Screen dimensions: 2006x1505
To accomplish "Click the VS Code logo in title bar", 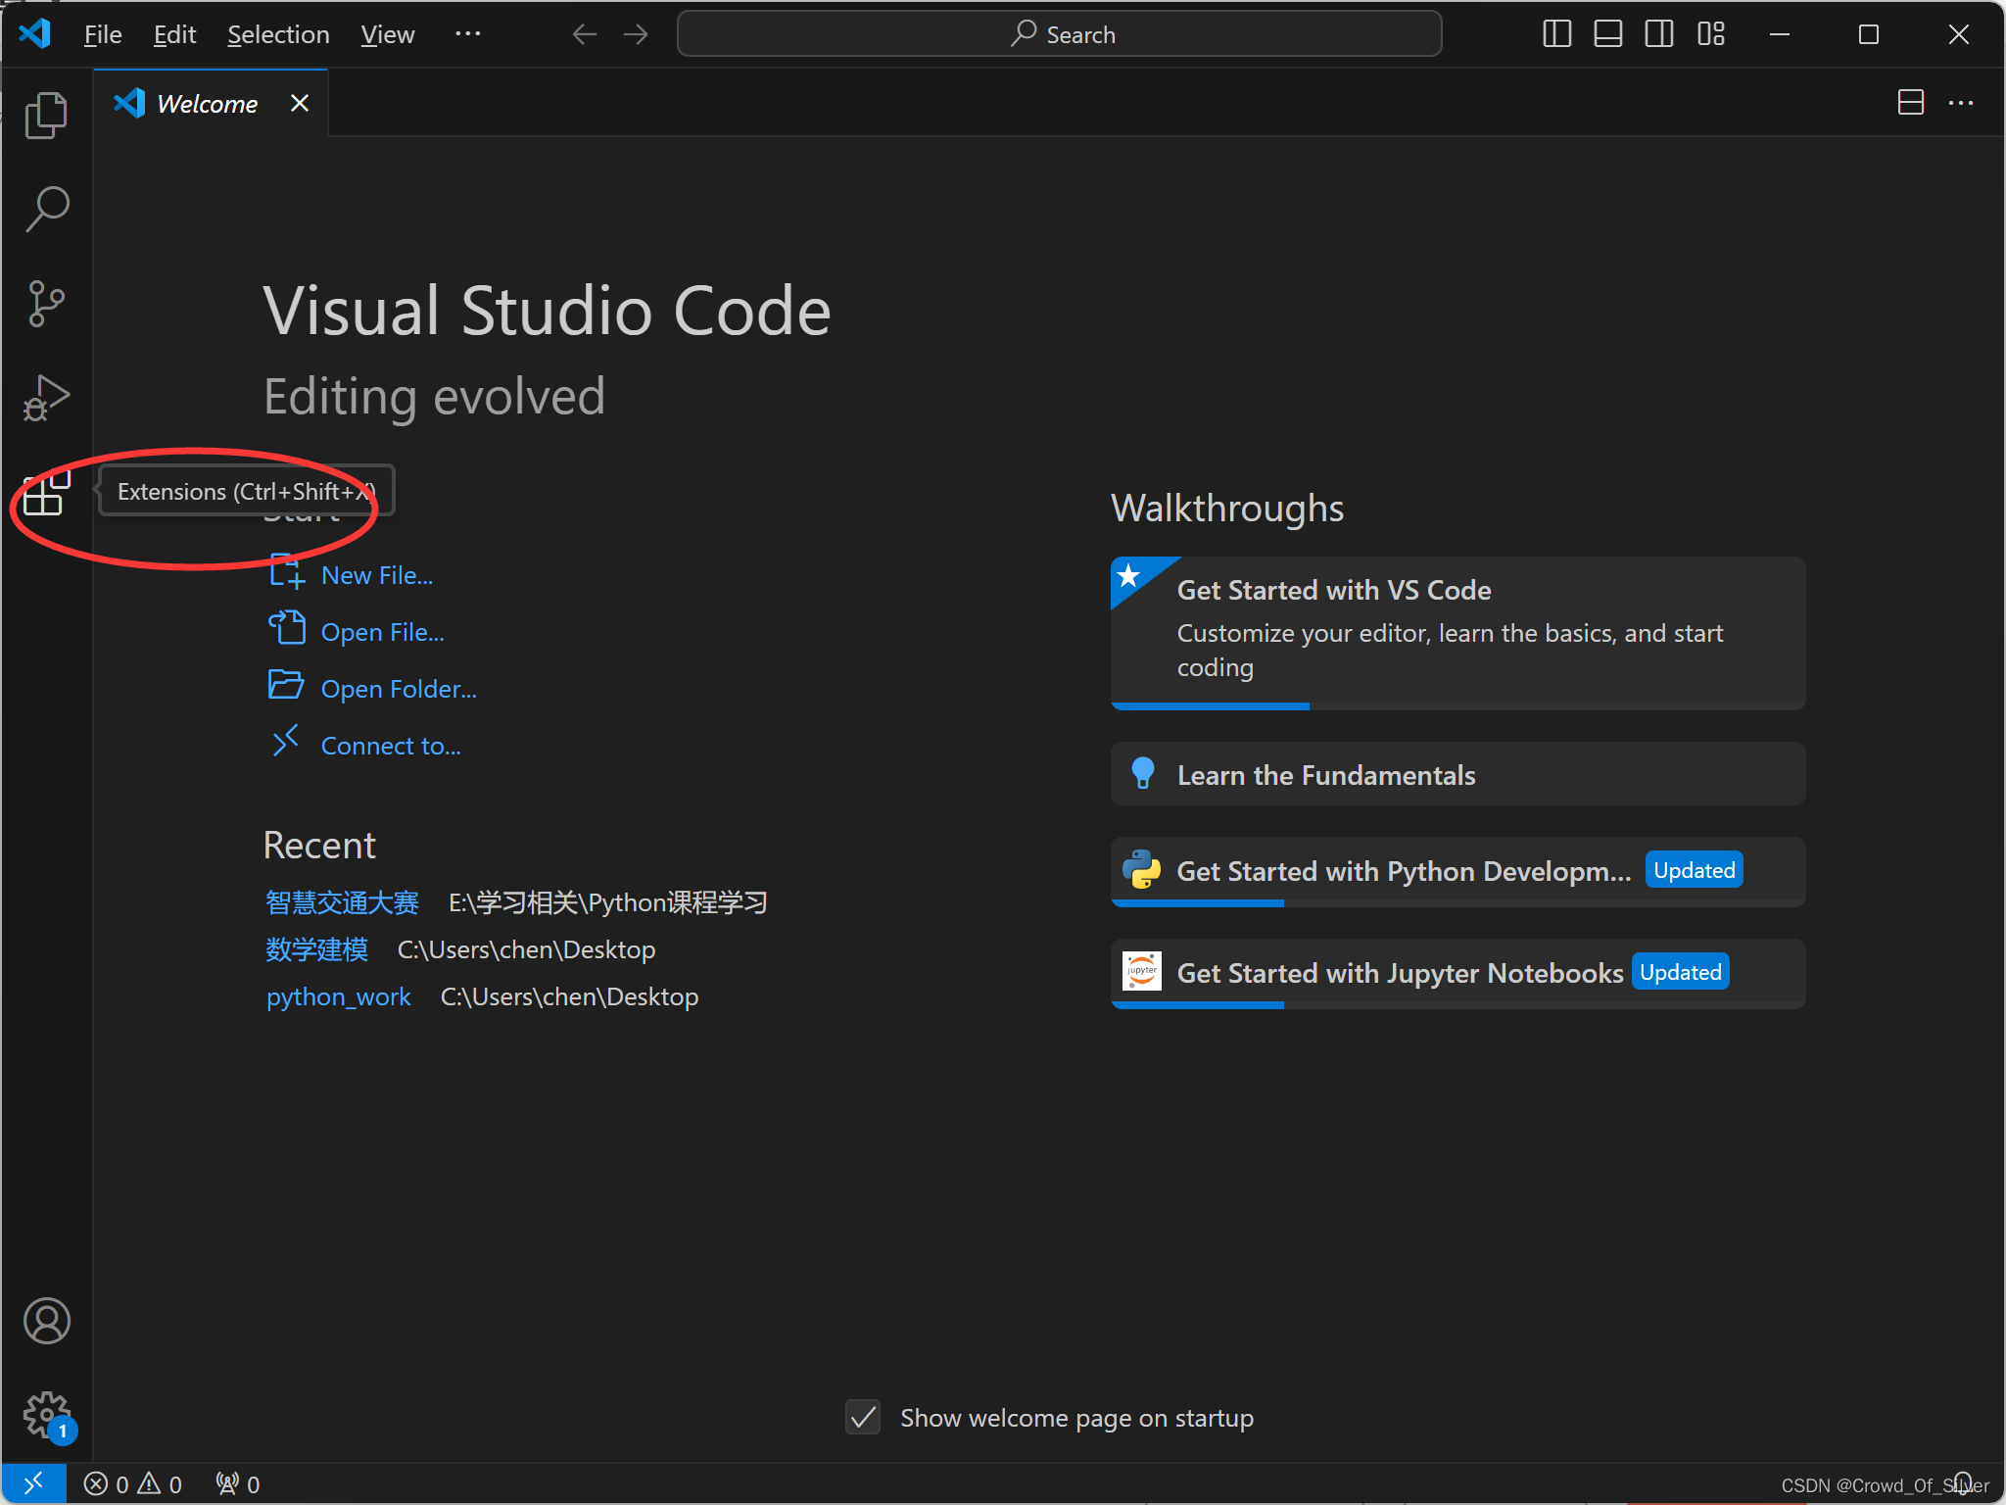I will (x=35, y=33).
